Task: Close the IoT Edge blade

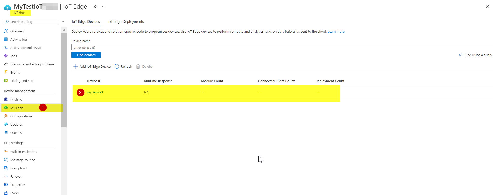Action: tap(487, 6)
